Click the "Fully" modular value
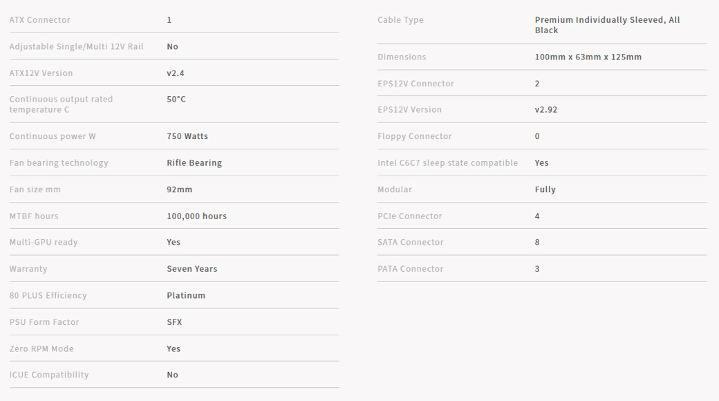The width and height of the screenshot is (719, 401). coord(545,189)
